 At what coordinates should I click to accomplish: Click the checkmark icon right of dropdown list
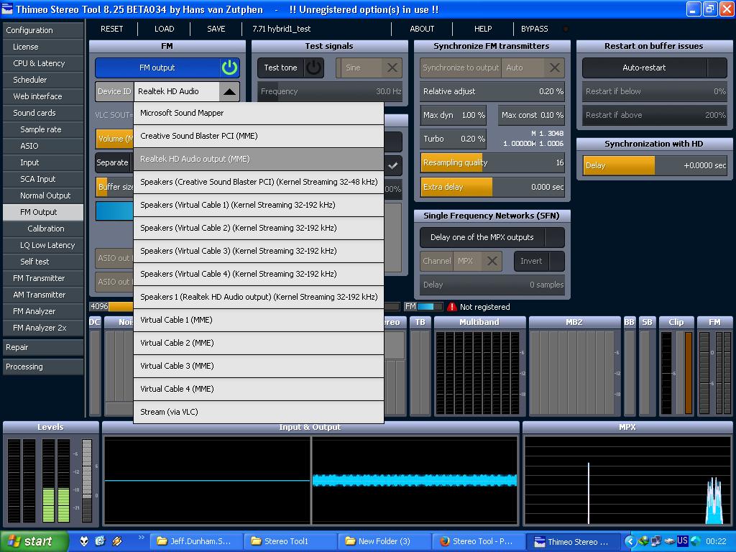393,165
